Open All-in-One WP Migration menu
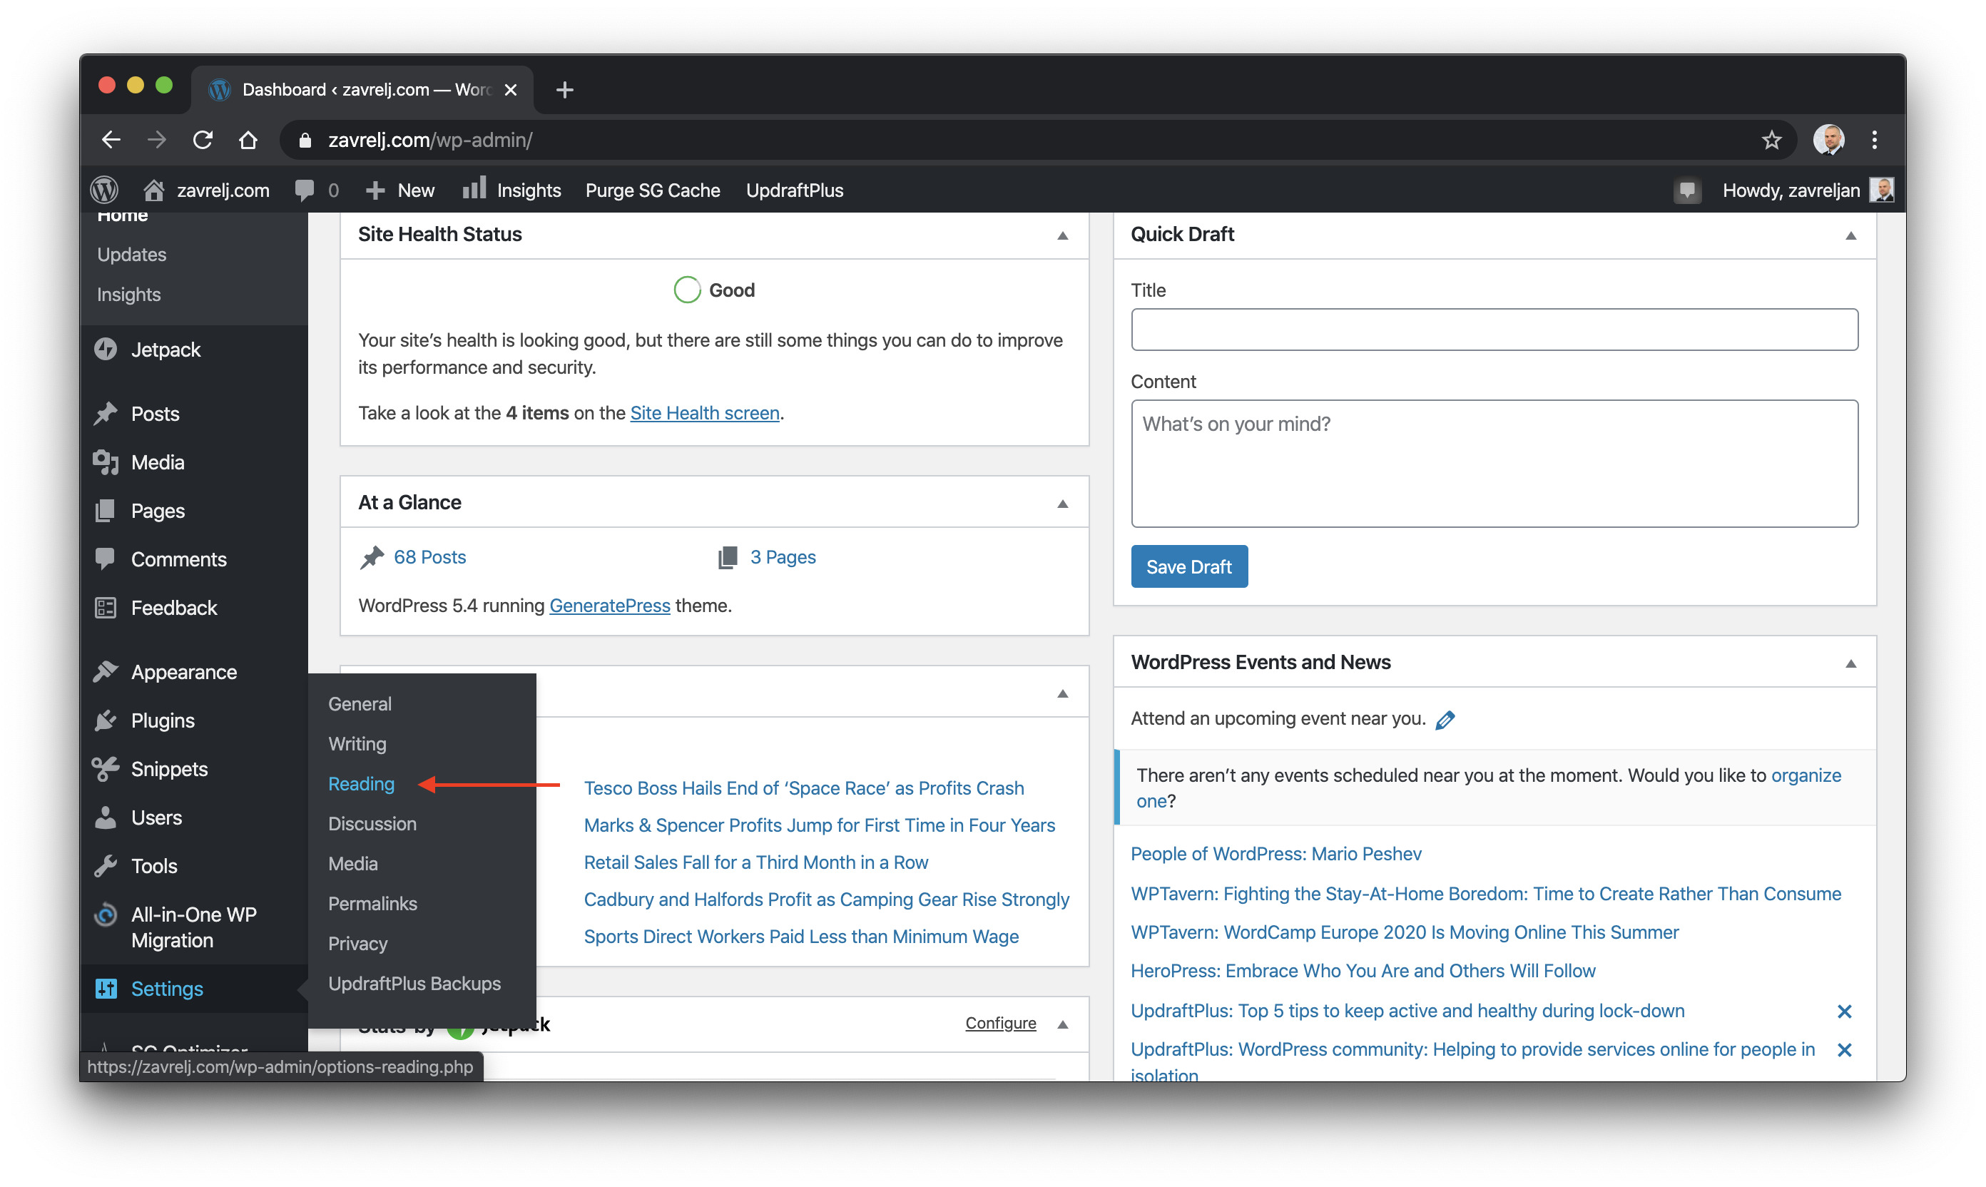 click(x=193, y=927)
